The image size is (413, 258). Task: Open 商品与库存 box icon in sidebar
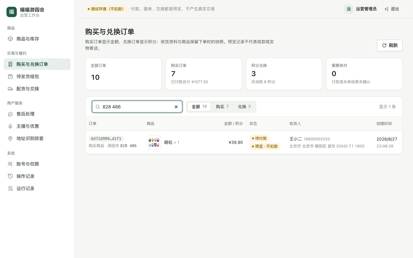(x=10, y=39)
